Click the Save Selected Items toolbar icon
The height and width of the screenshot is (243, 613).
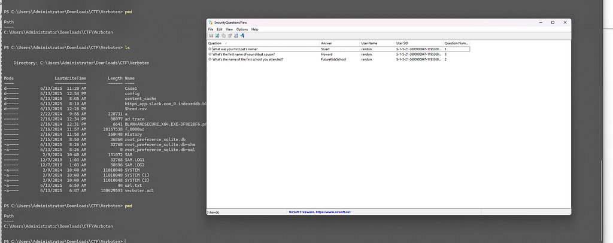(x=211, y=35)
